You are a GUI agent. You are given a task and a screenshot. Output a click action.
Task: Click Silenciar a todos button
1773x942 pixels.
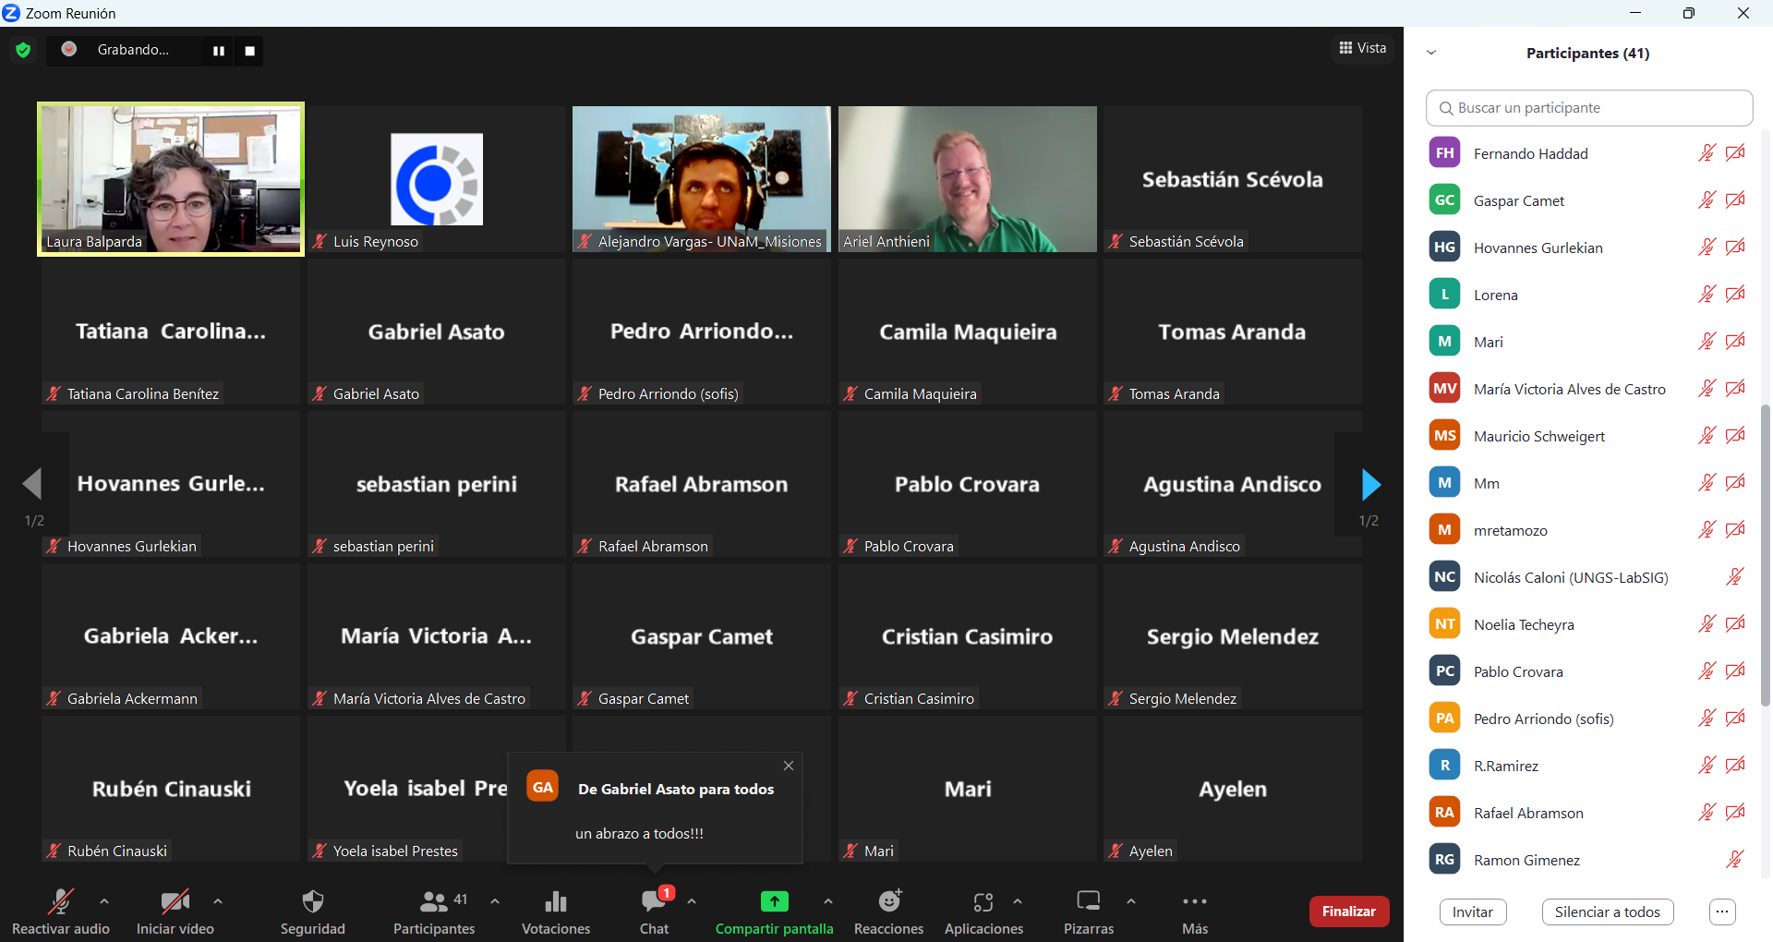(x=1607, y=912)
